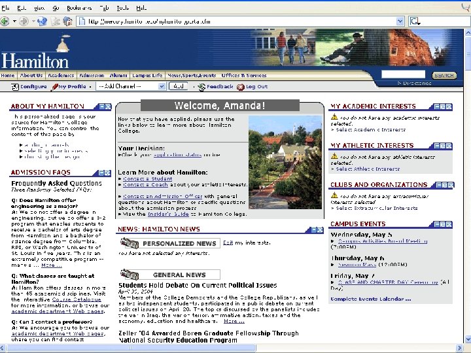This screenshot has height=353, width=471.
Task: Click the campus photo in Welcome panel
Action: click(x=285, y=162)
